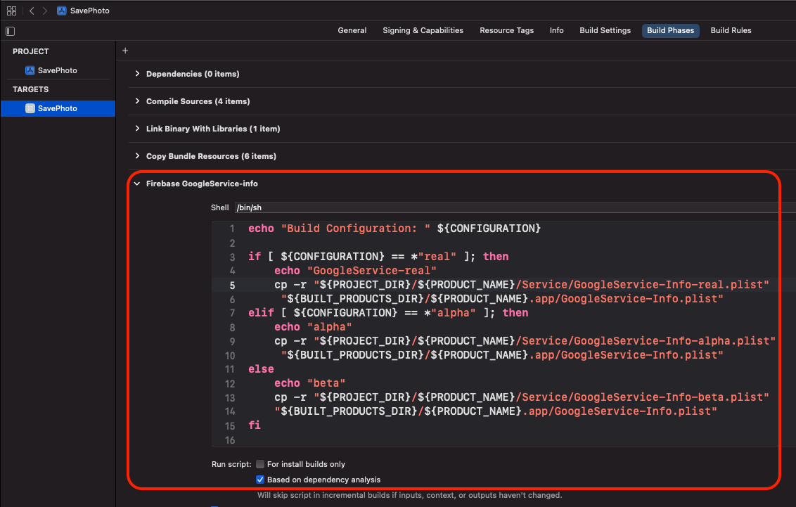Collapse the Firebase GoogleService-info phase
The image size is (796, 507).
tap(137, 184)
